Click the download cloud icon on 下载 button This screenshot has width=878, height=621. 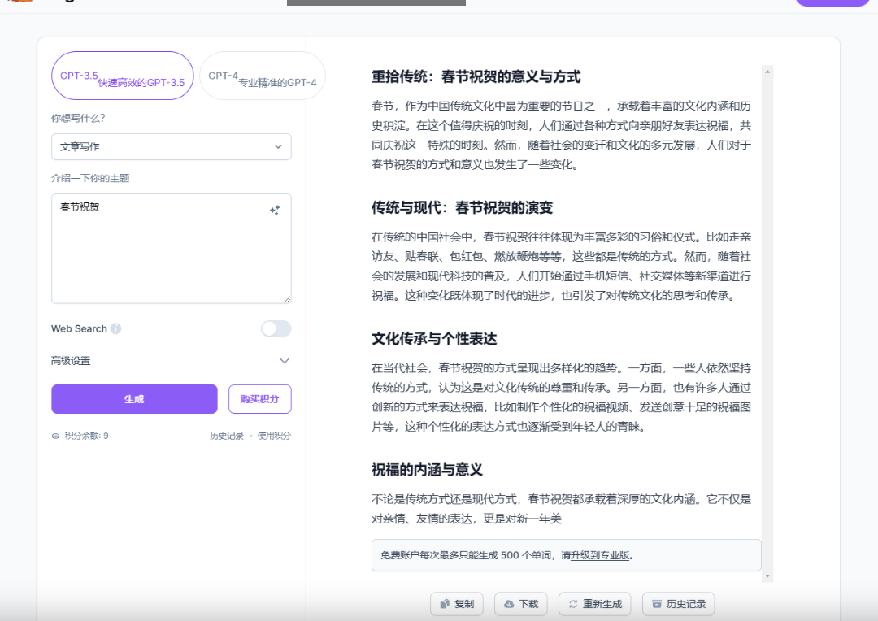508,604
